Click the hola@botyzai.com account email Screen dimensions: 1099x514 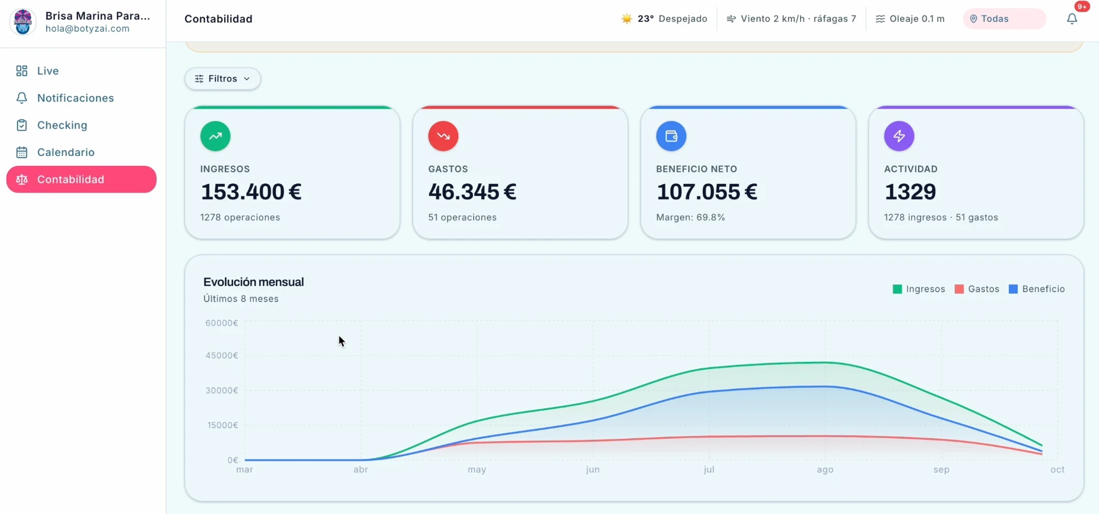point(87,29)
